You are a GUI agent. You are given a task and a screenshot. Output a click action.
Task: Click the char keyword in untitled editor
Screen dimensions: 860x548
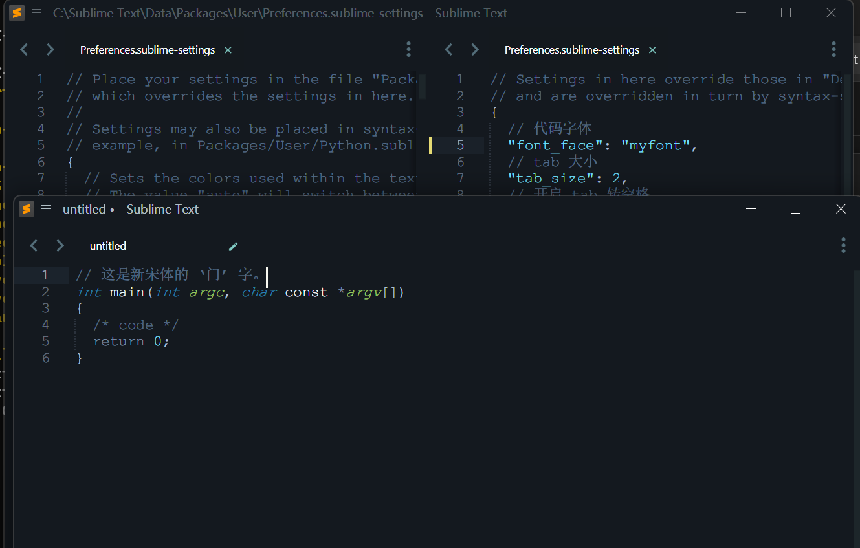tap(259, 292)
